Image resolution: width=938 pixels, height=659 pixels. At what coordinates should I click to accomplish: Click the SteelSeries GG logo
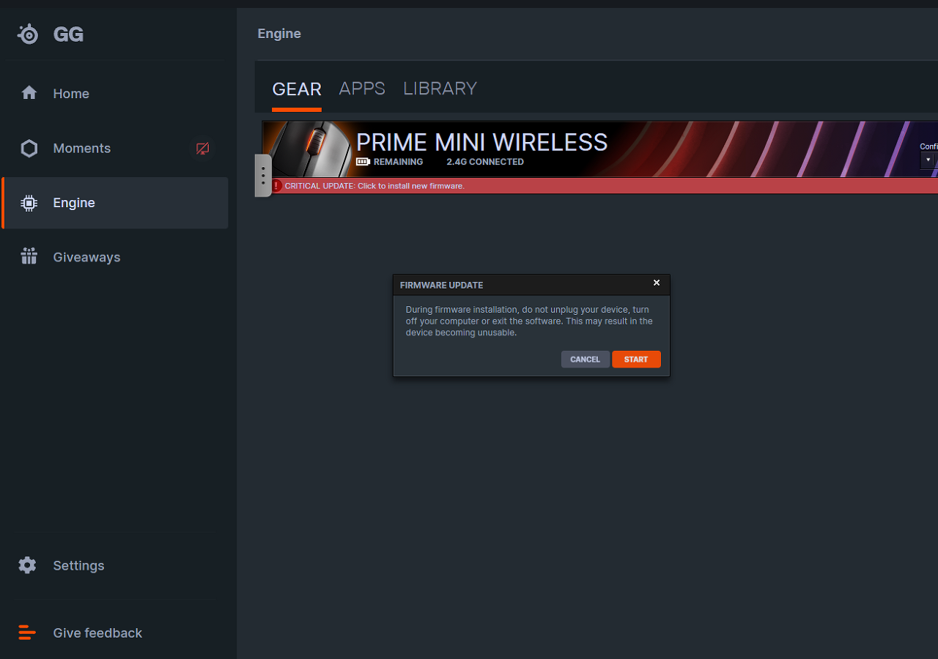[x=51, y=34]
